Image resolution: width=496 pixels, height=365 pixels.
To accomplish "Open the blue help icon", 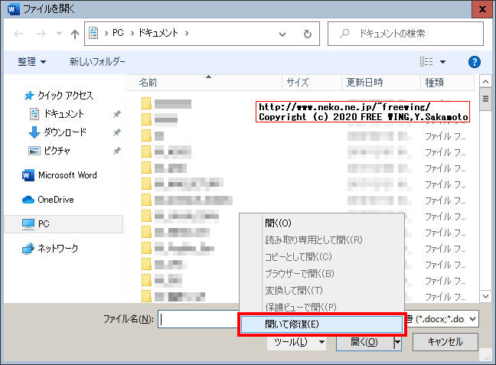I will point(474,62).
